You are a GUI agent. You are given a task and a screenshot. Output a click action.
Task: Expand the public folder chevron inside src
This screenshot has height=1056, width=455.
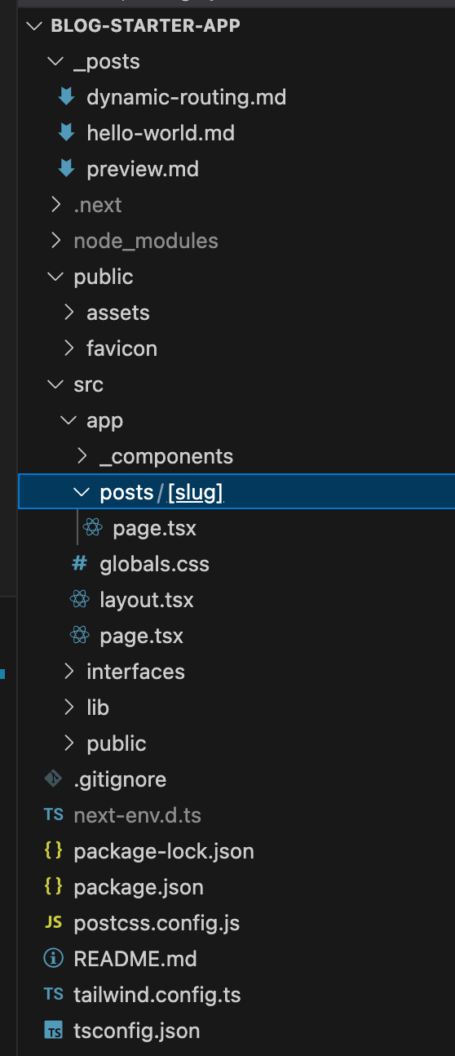68,743
